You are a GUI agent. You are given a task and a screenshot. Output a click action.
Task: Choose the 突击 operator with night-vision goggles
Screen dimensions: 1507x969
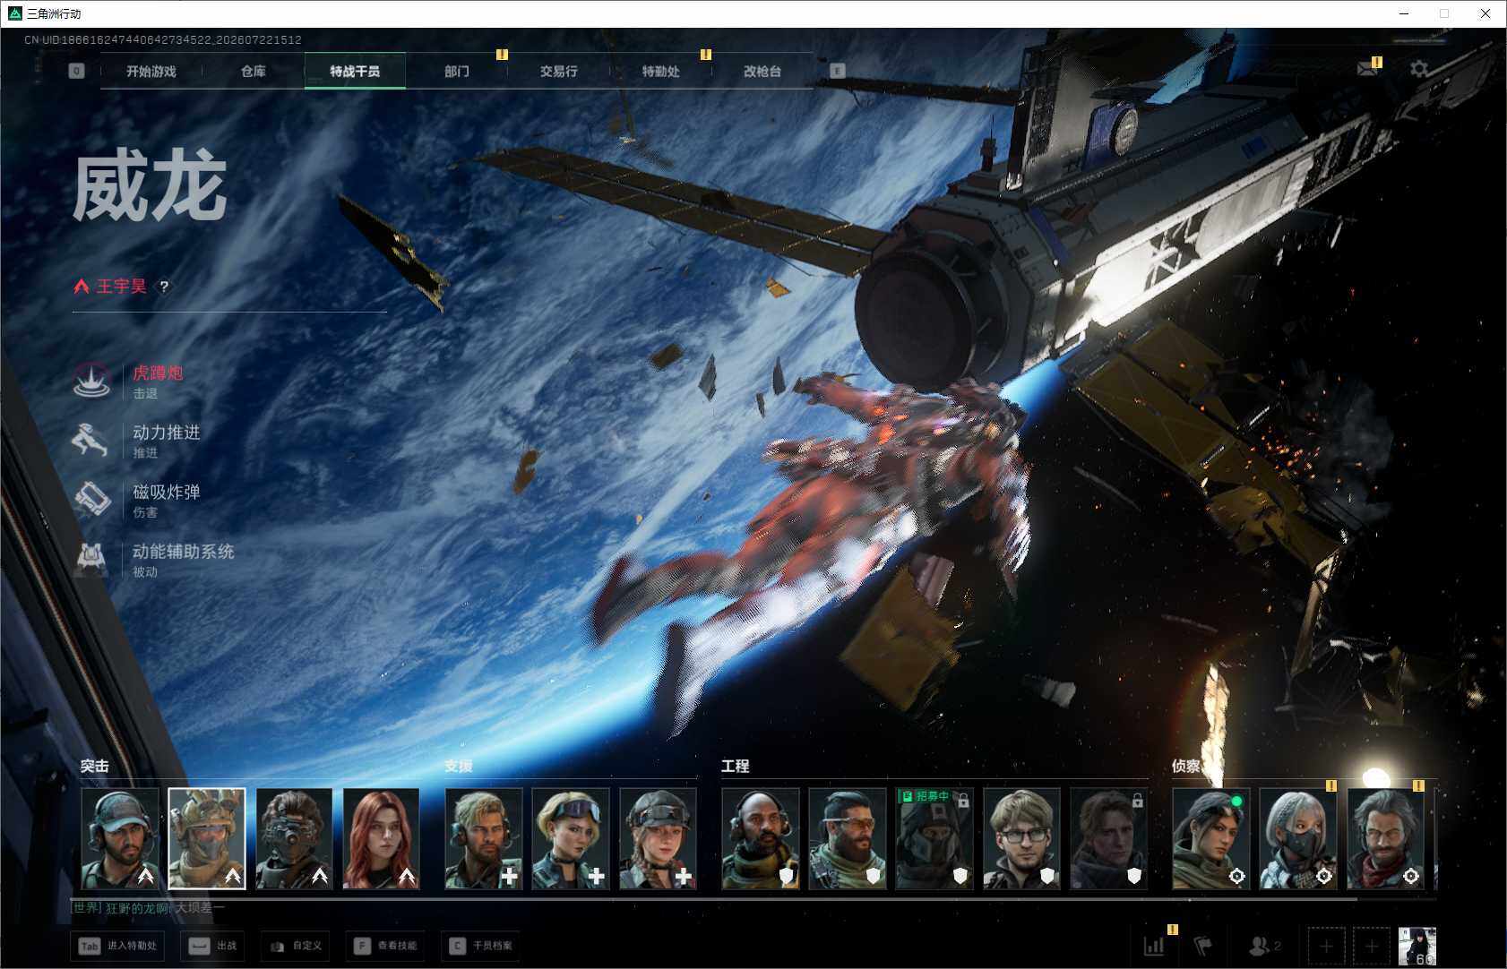pyautogui.click(x=294, y=839)
